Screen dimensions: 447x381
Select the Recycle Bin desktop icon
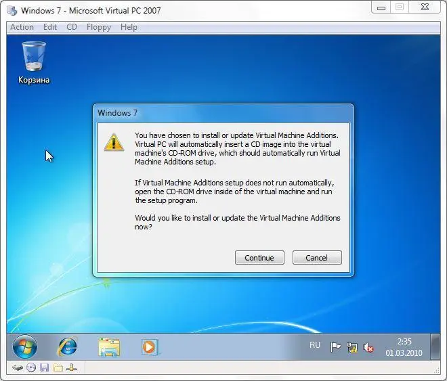[x=34, y=62]
